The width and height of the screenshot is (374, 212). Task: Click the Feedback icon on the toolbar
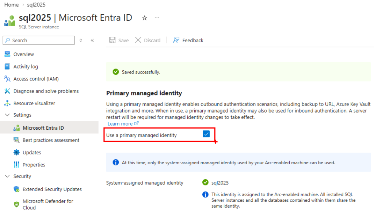click(176, 40)
